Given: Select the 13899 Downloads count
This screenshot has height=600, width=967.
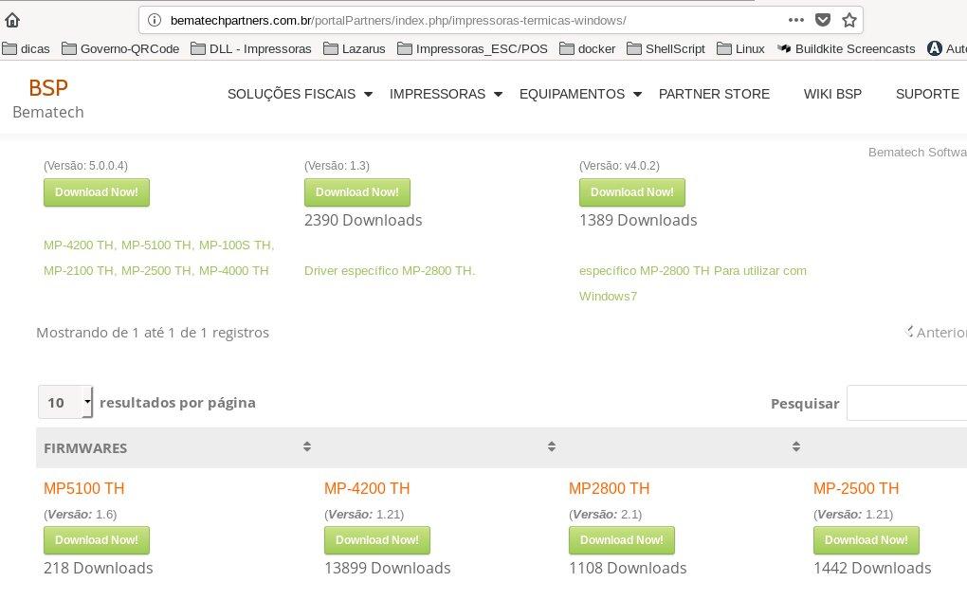Looking at the screenshot, I should point(388,568).
